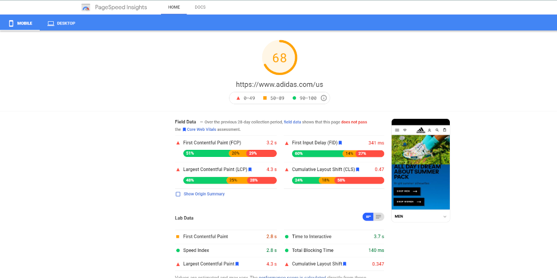Viewport: 557px width, 278px height.
Task: Click the 68 performance score gauge
Action: (279, 58)
